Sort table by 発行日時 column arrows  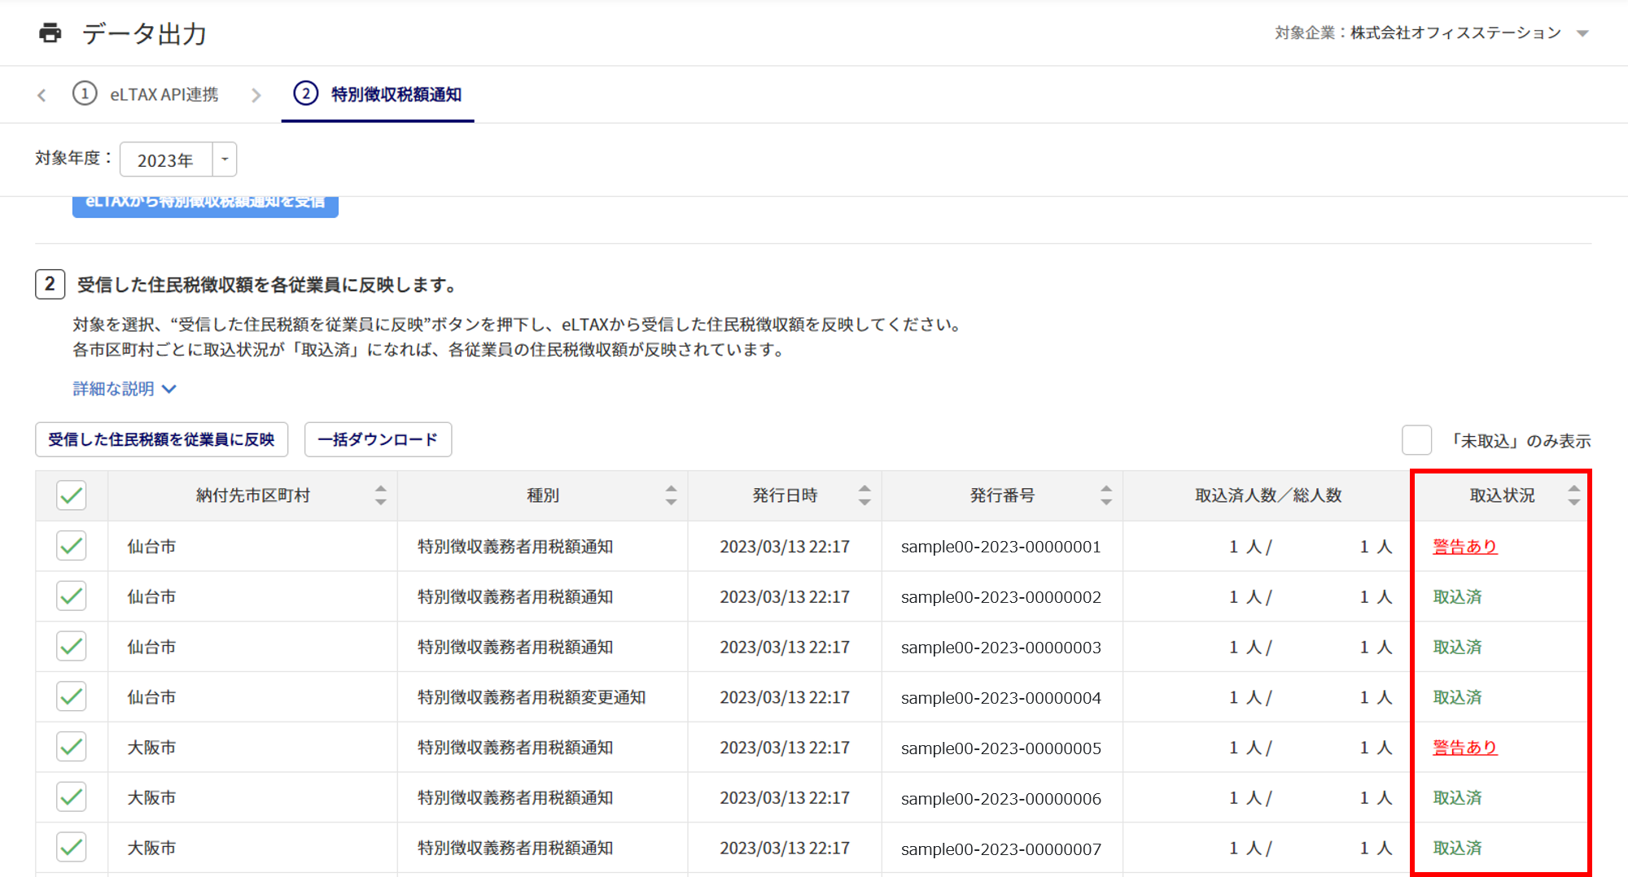864,495
